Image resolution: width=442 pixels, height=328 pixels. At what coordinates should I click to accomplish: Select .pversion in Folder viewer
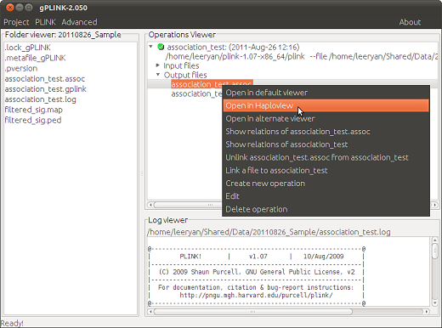click(21, 69)
